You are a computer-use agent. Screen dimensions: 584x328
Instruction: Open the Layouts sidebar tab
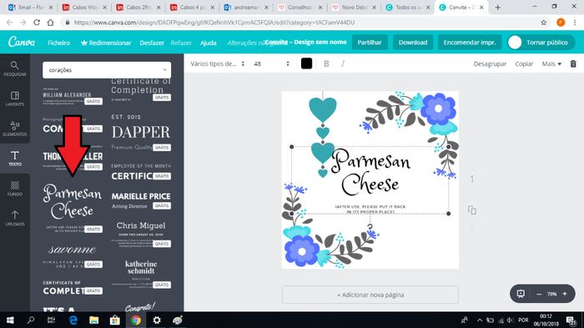tap(14, 98)
